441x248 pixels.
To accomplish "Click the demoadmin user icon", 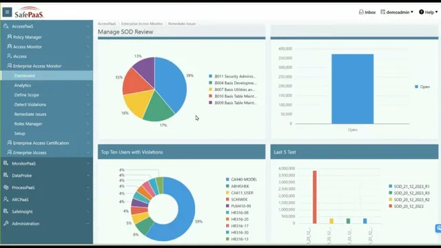I will pyautogui.click(x=383, y=12).
